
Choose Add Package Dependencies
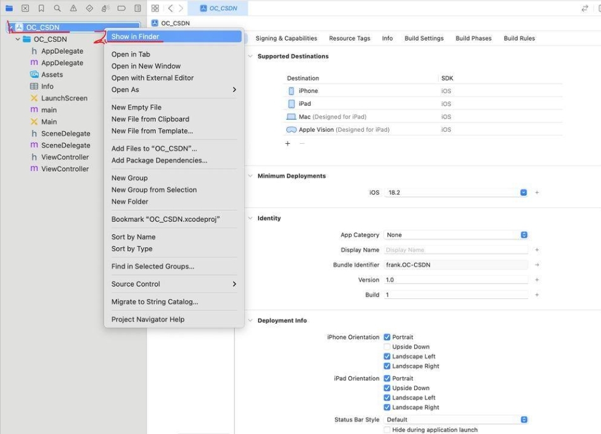[174, 160]
